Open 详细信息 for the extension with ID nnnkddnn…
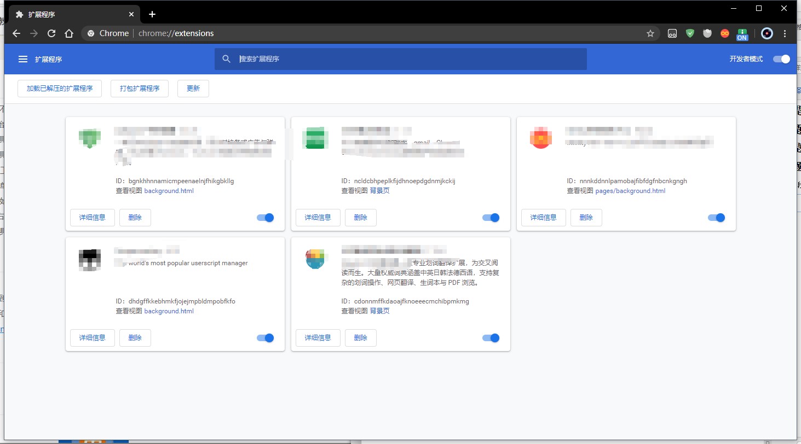Screen dimensions: 801x444 tap(544, 218)
